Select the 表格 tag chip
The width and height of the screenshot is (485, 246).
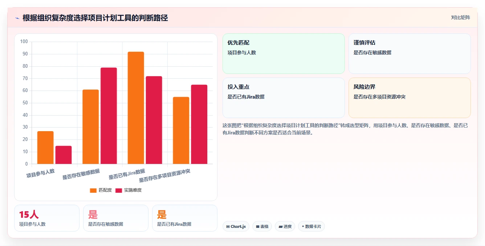click(x=262, y=226)
